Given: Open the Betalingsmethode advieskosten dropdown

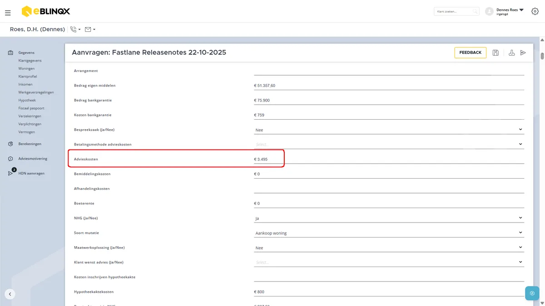Looking at the screenshot, I should click(389, 144).
